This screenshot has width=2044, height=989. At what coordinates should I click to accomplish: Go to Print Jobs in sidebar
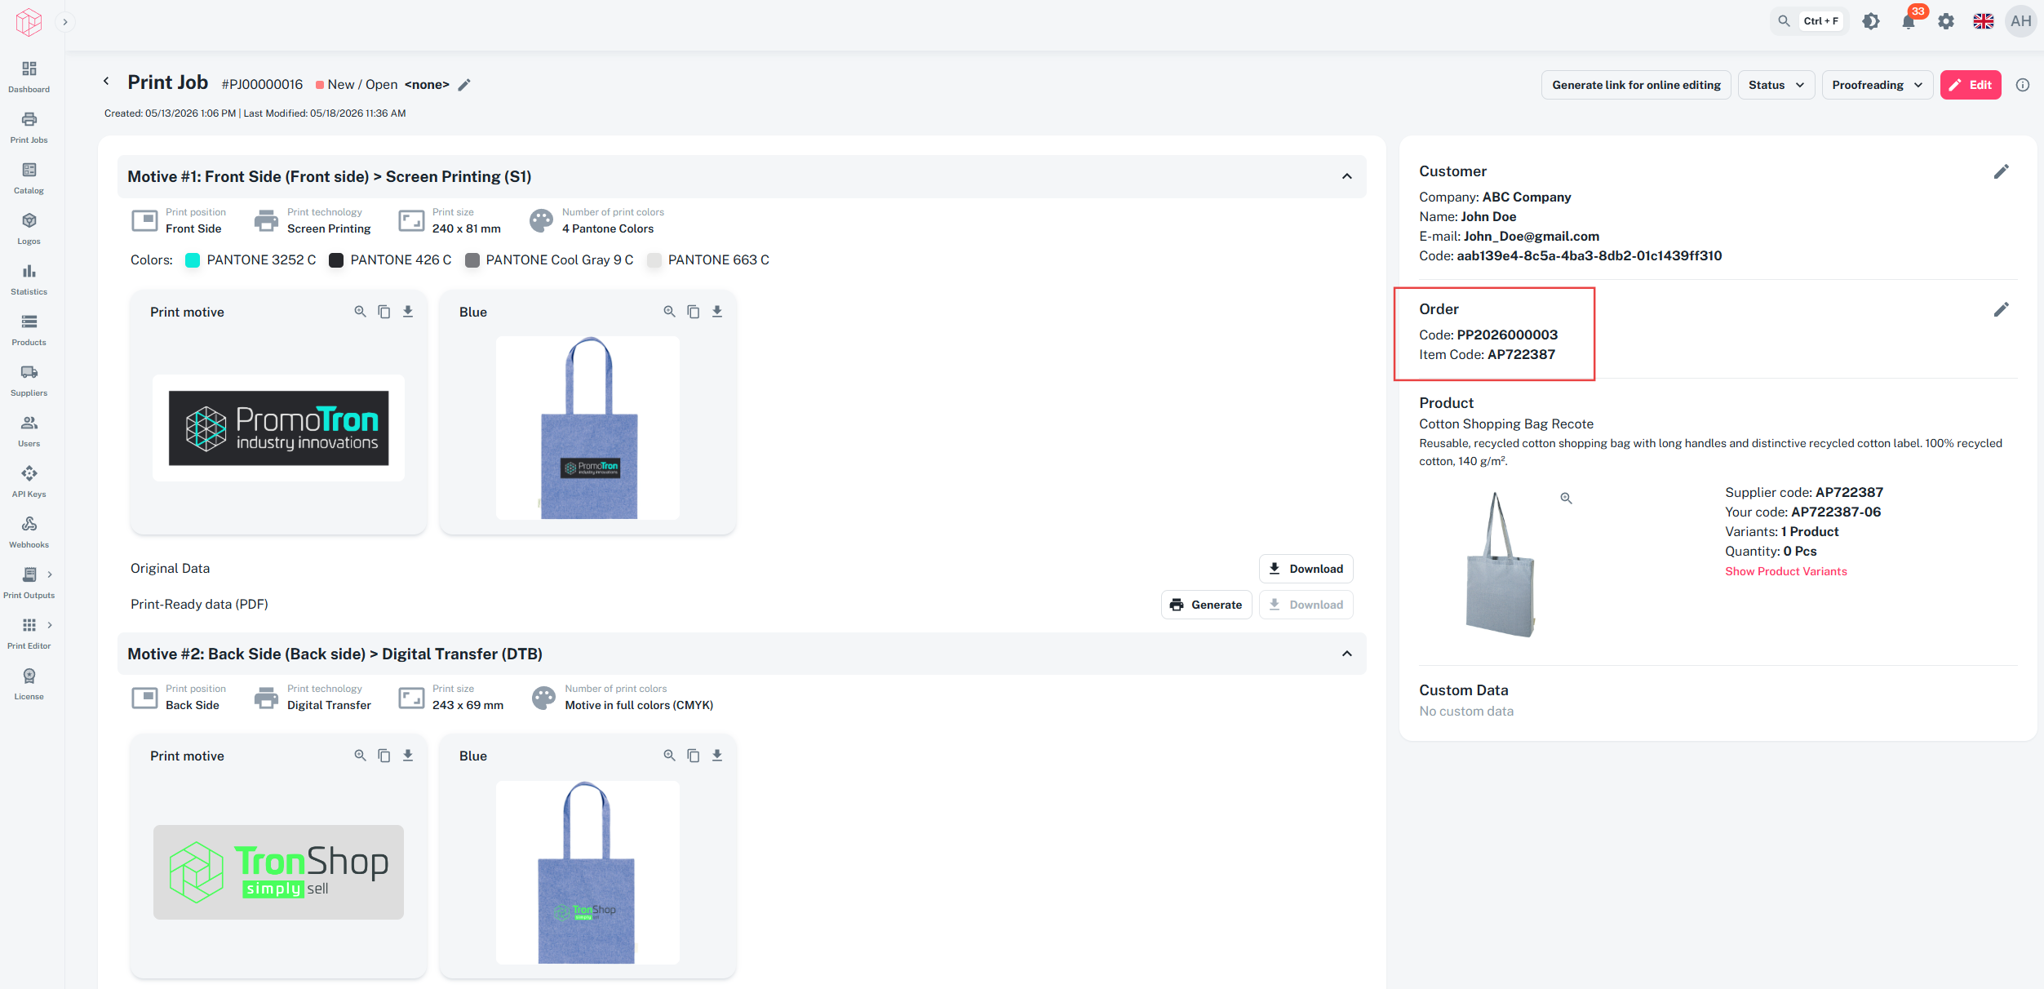29,127
